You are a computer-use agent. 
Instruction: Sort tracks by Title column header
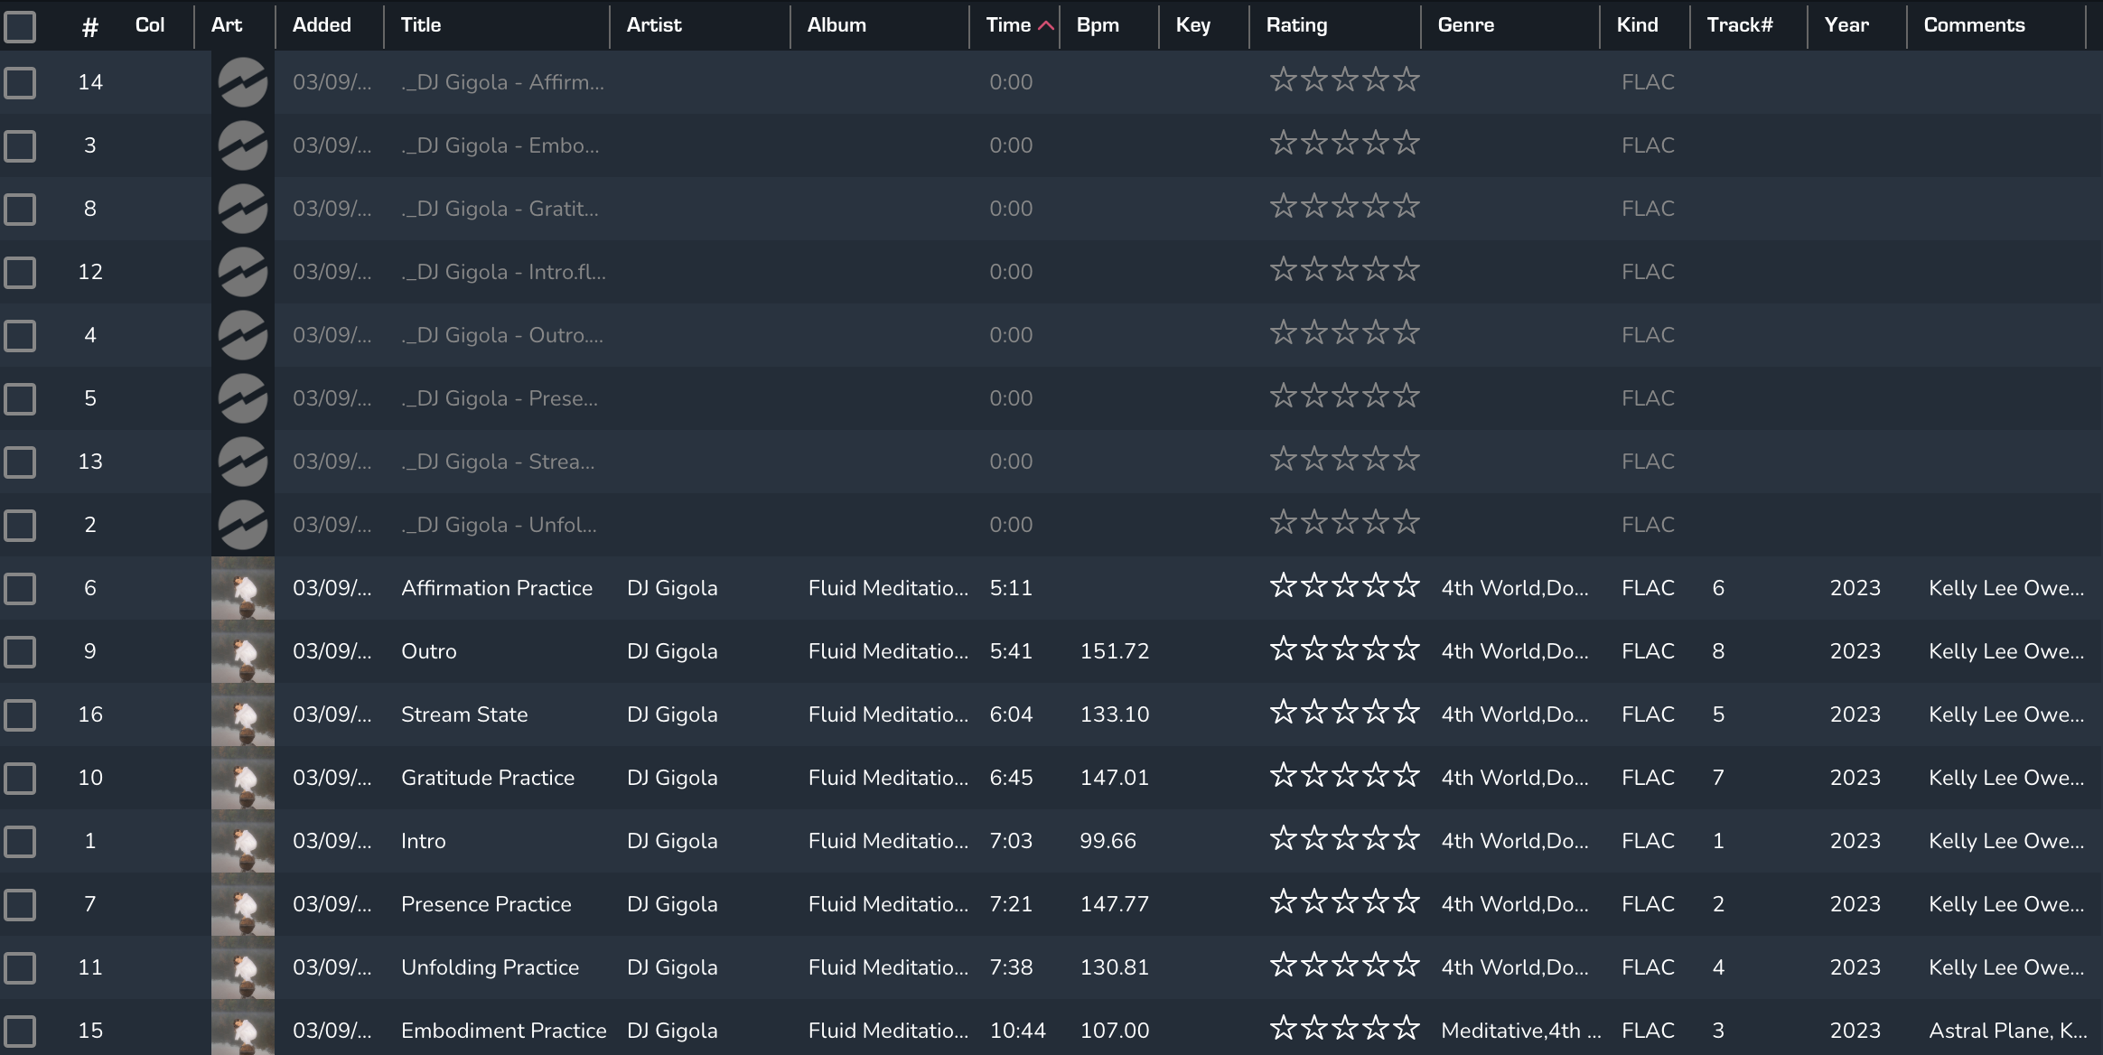[421, 25]
